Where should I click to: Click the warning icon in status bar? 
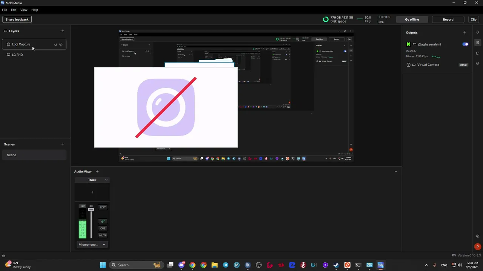(3, 256)
